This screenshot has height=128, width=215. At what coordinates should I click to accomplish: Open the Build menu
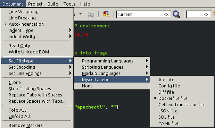point(53,4)
